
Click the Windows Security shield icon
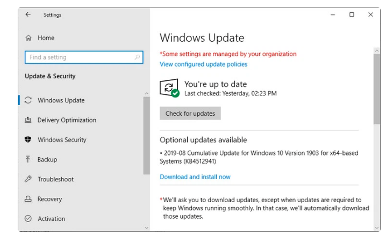click(28, 140)
